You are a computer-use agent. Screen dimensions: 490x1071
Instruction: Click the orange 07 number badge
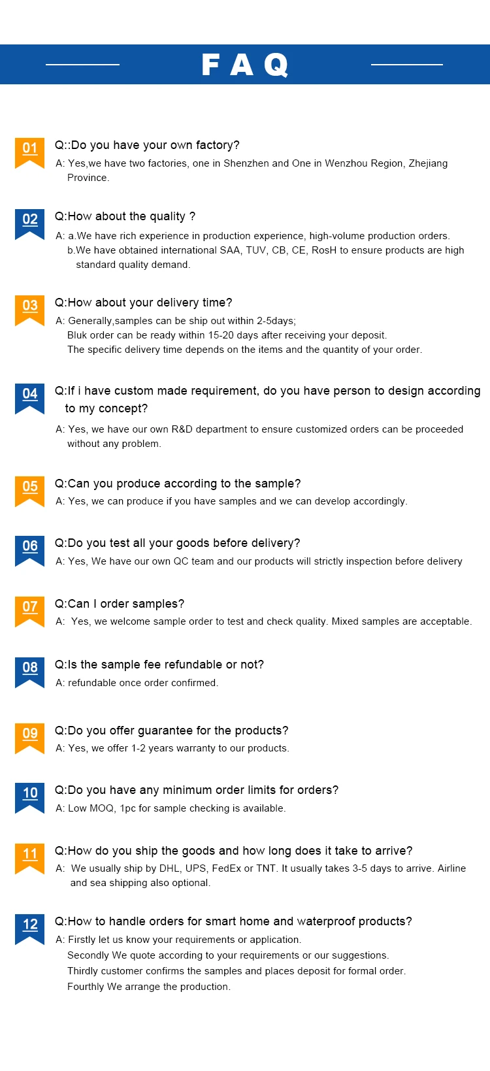coord(30,610)
